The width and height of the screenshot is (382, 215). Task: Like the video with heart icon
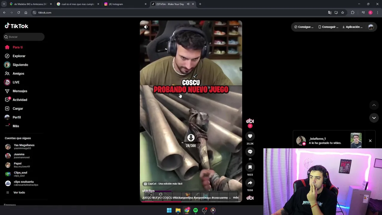pos(250,136)
